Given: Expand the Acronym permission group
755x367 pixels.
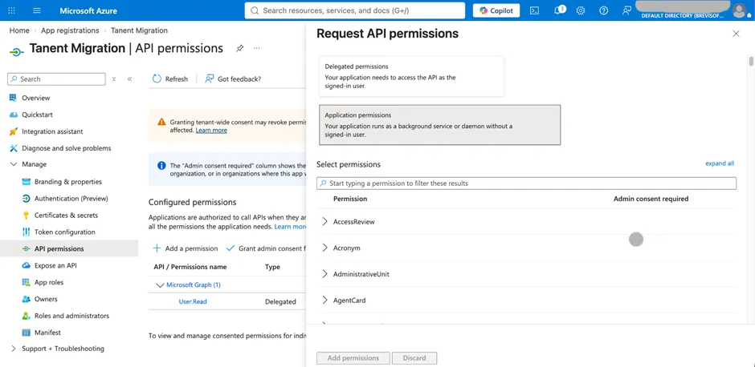Looking at the screenshot, I should click(x=324, y=248).
